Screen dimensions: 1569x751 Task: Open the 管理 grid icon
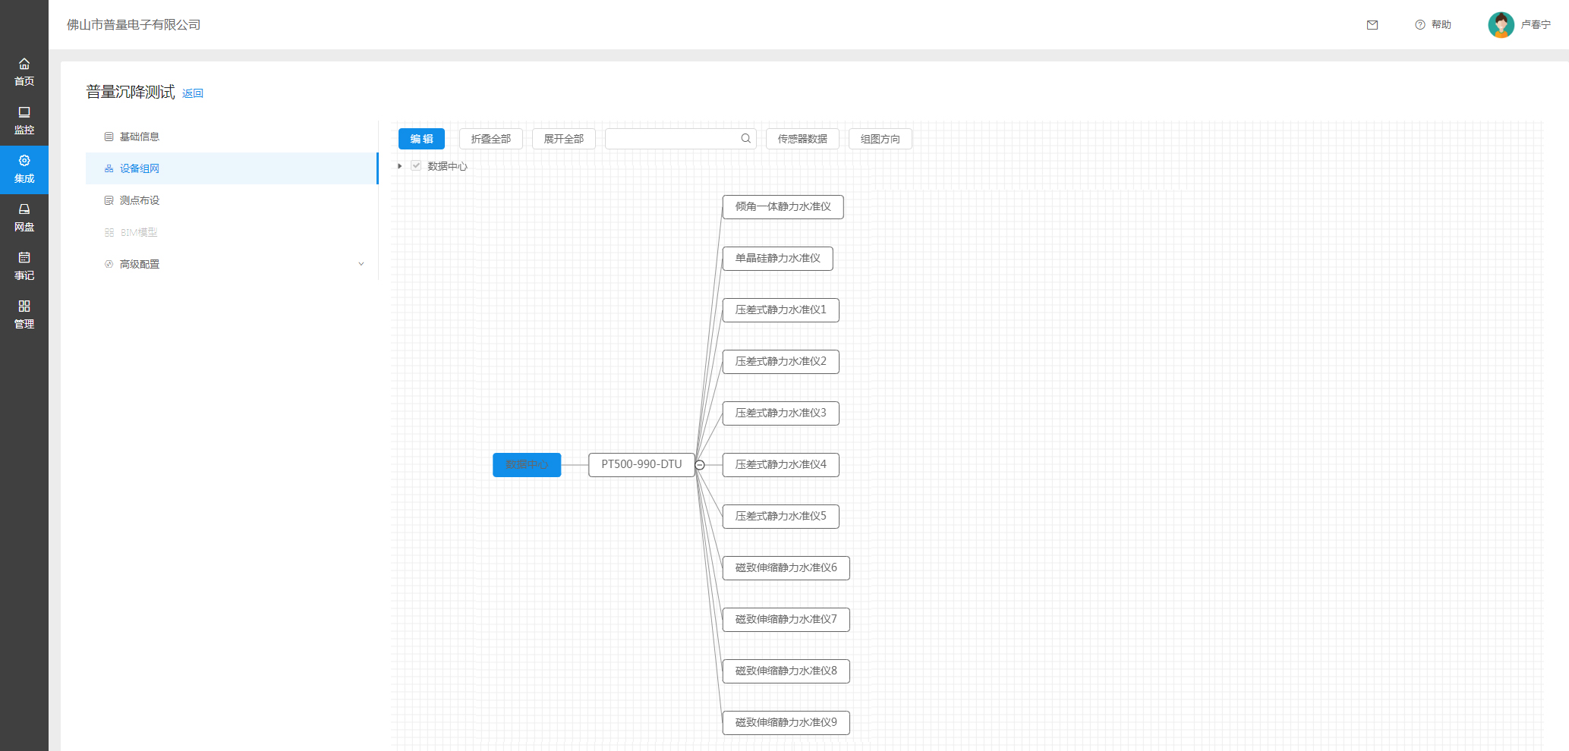(24, 307)
